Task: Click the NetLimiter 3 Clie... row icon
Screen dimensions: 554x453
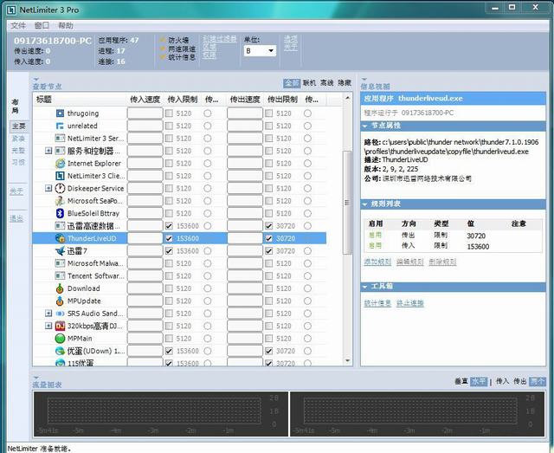Action: coord(60,176)
